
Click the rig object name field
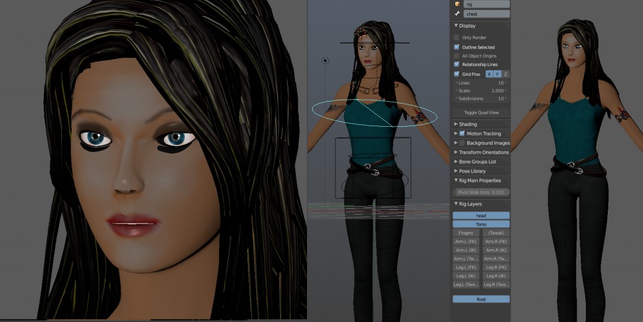click(x=487, y=4)
